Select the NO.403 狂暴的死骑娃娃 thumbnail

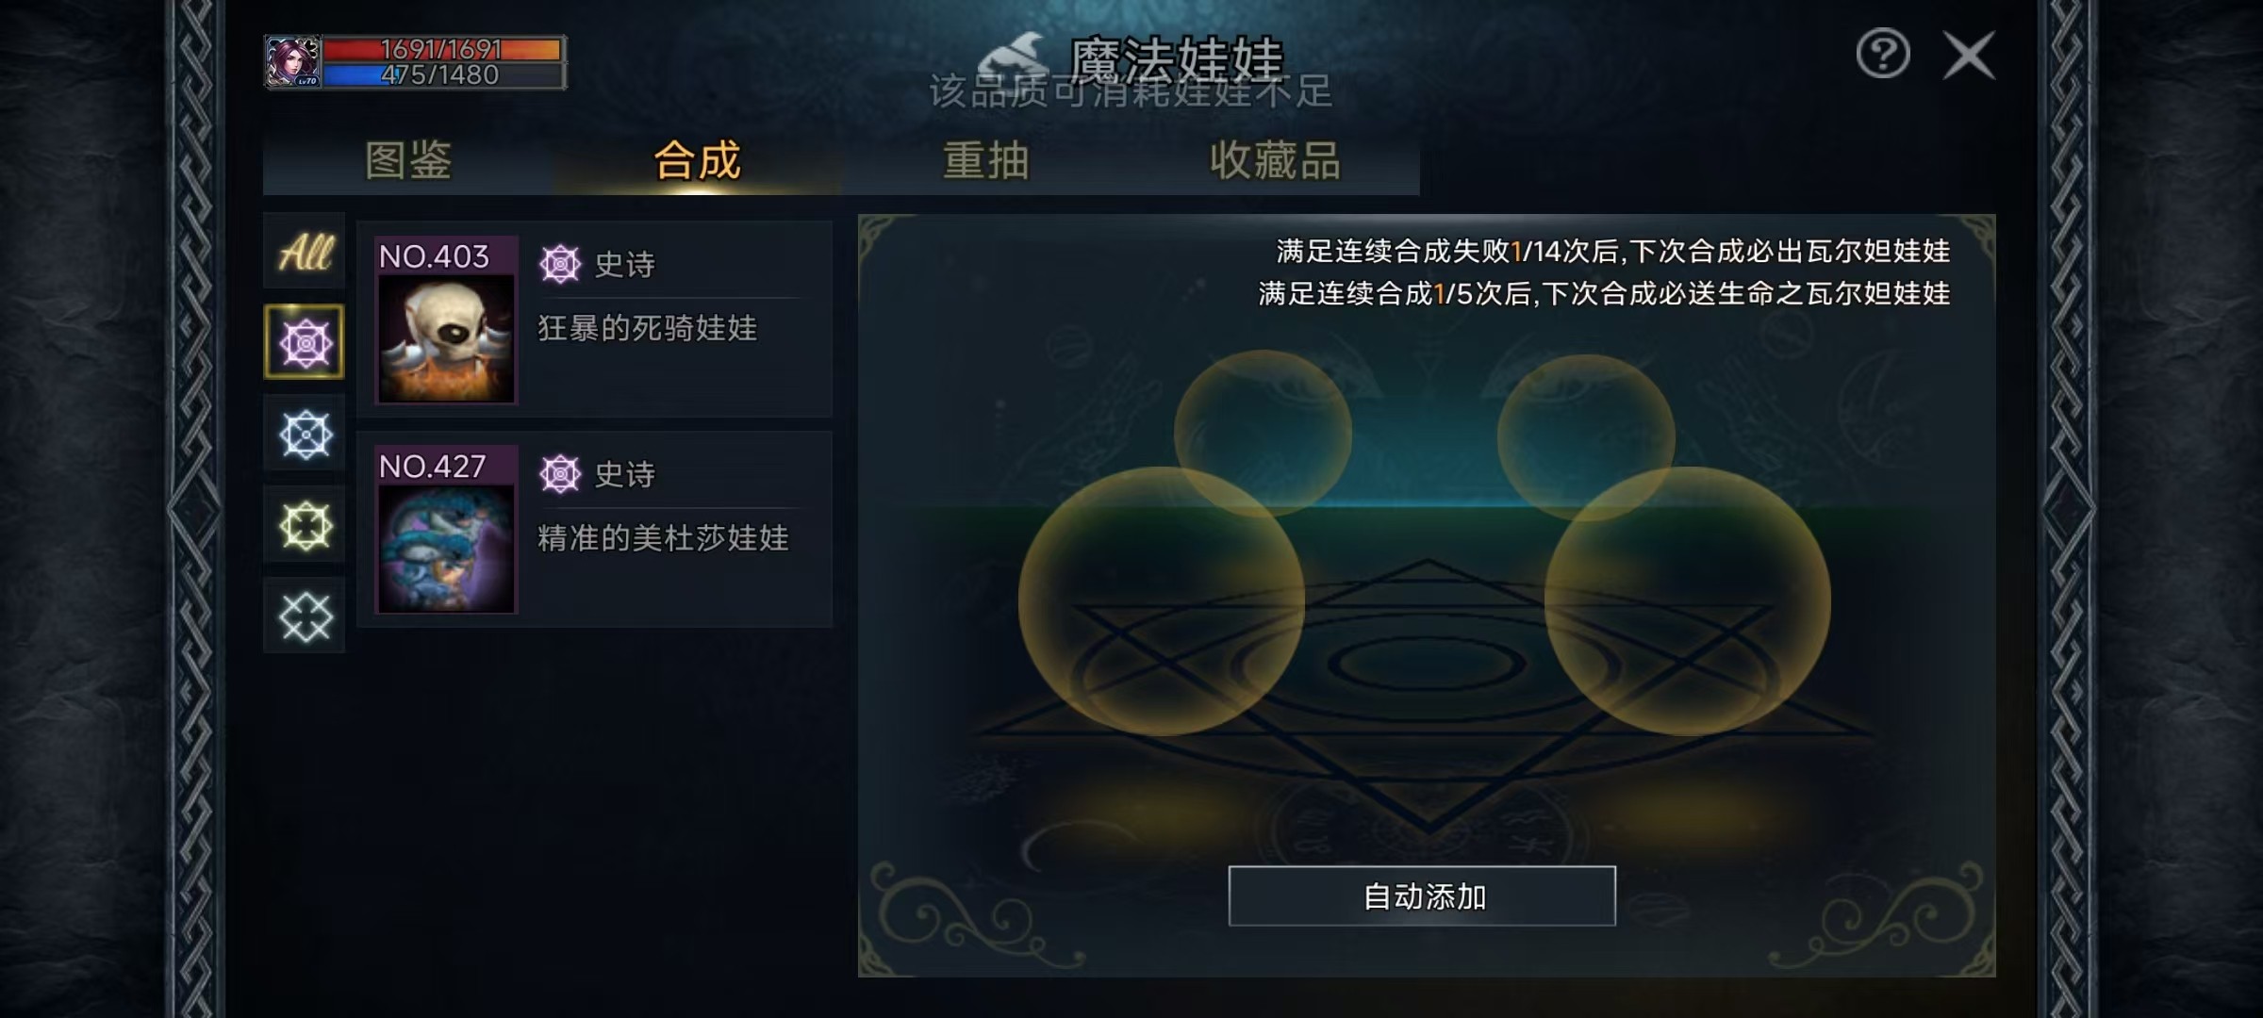pos(446,320)
